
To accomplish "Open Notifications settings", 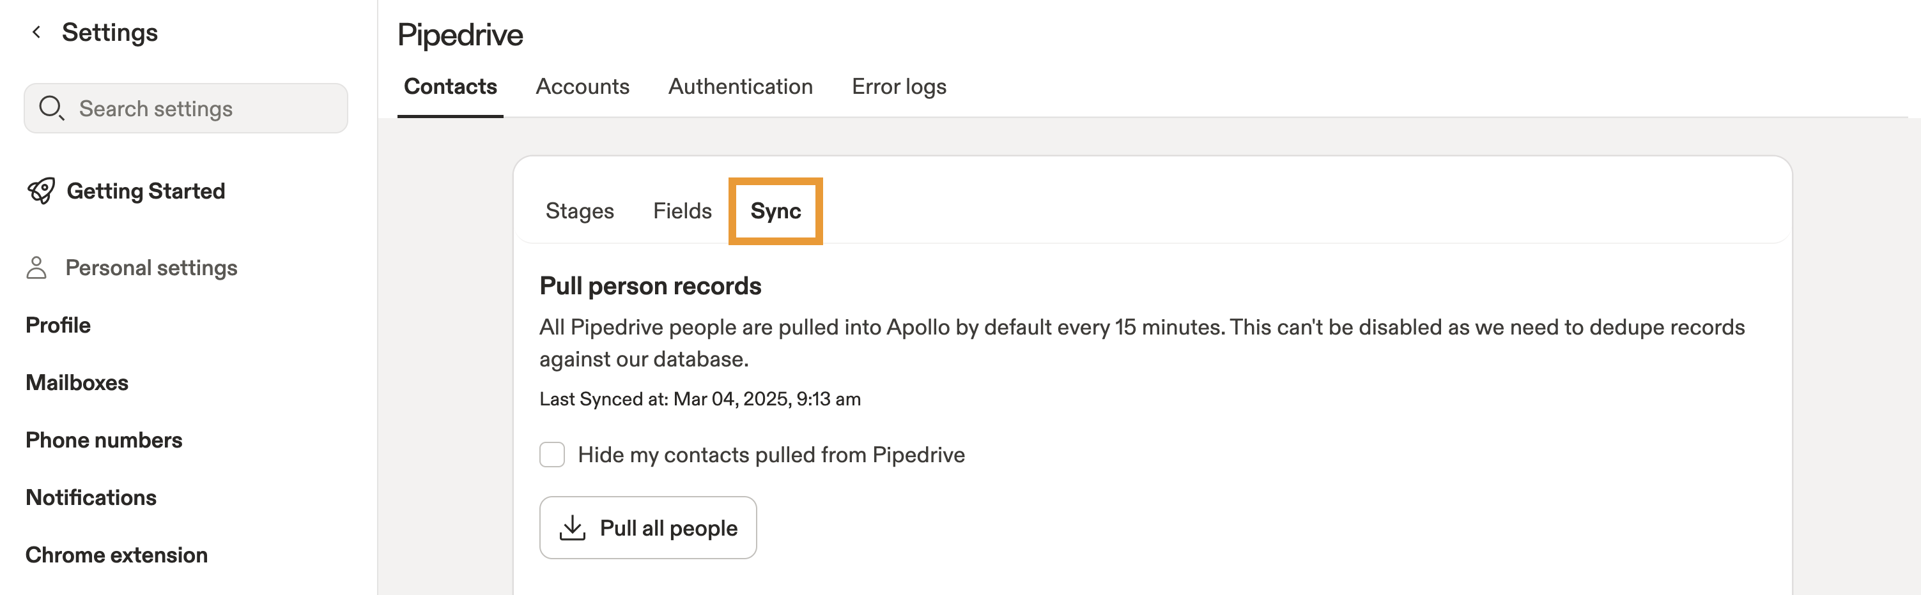I will pyautogui.click(x=91, y=497).
